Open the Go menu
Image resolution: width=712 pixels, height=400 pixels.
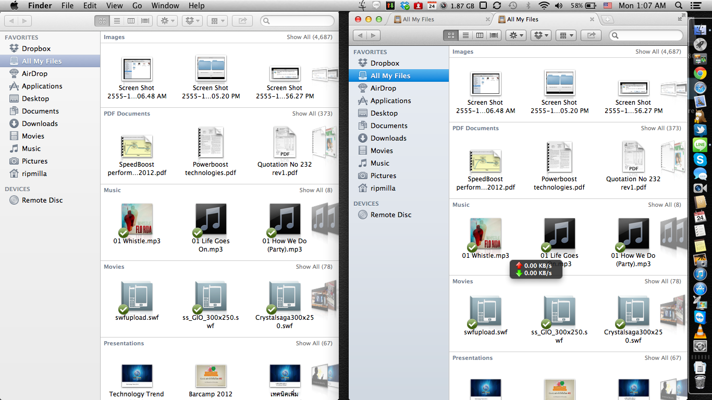(x=137, y=6)
